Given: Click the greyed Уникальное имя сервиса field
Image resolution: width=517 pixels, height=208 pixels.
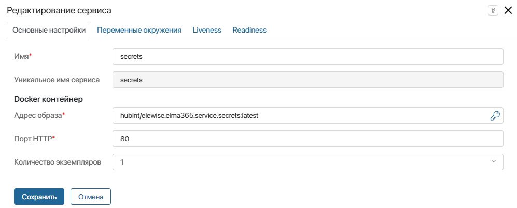Looking at the screenshot, I should [x=308, y=80].
